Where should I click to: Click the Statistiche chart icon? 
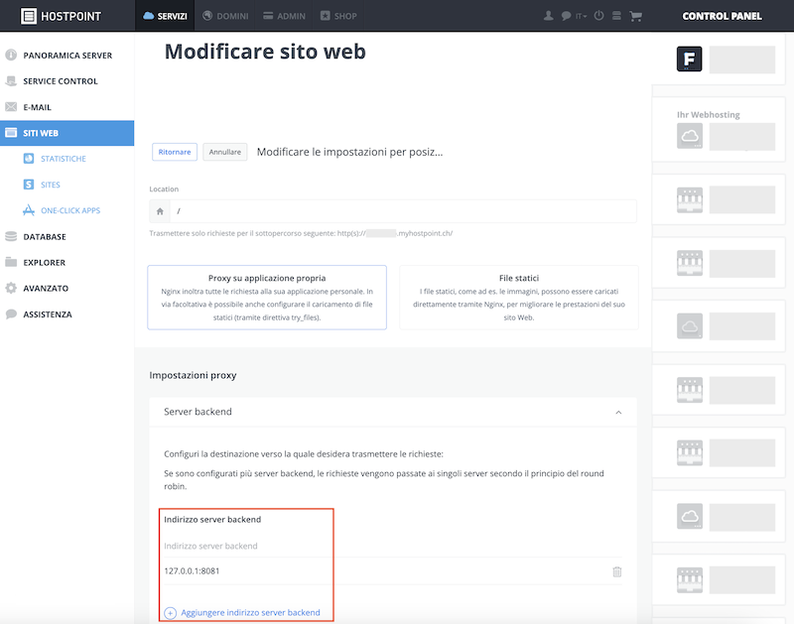[29, 159]
